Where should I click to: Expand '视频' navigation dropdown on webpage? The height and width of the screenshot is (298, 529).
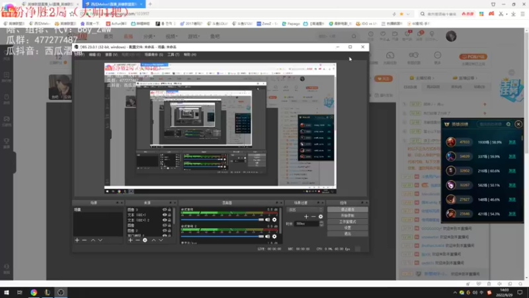pos(171,36)
